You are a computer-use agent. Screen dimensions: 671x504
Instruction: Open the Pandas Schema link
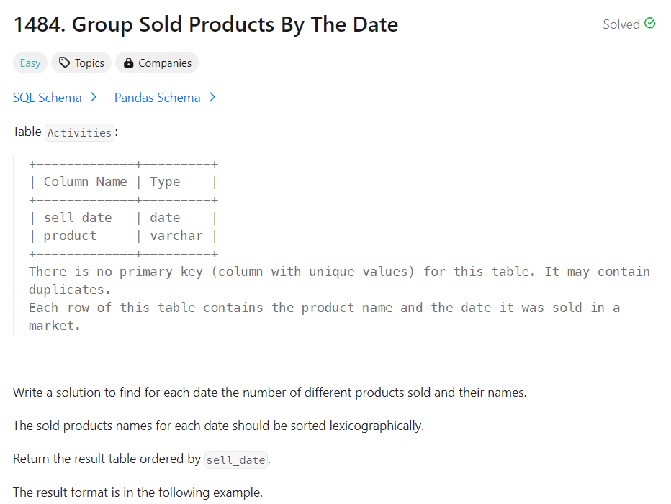coord(157,98)
